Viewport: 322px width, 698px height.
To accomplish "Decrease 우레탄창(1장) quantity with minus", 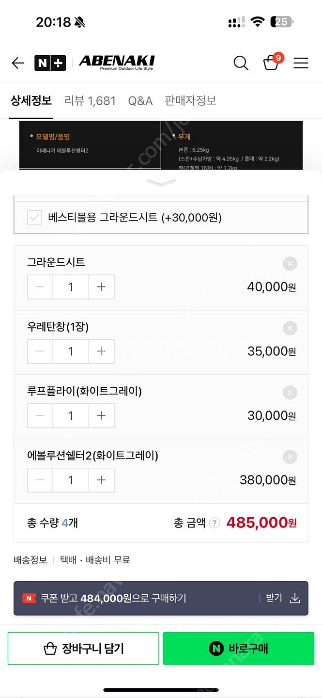I will point(40,351).
